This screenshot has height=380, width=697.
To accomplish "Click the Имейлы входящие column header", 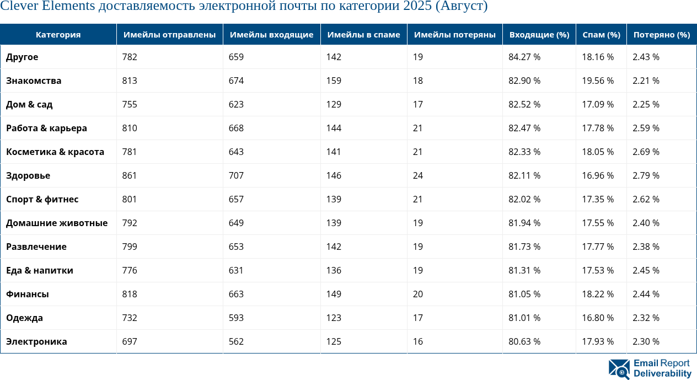I will tap(271, 35).
